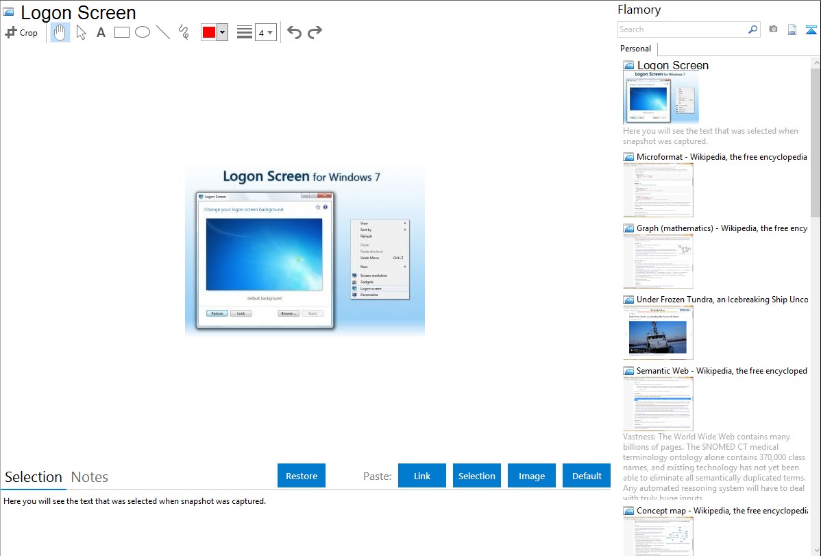821x556 pixels.
Task: Click the icon beside the Semantic Web title
Action: tap(629, 371)
